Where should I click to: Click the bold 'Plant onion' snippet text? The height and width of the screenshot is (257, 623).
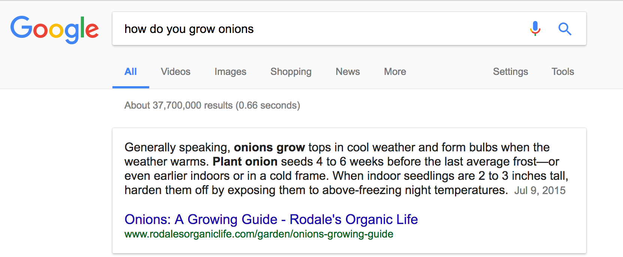245,161
